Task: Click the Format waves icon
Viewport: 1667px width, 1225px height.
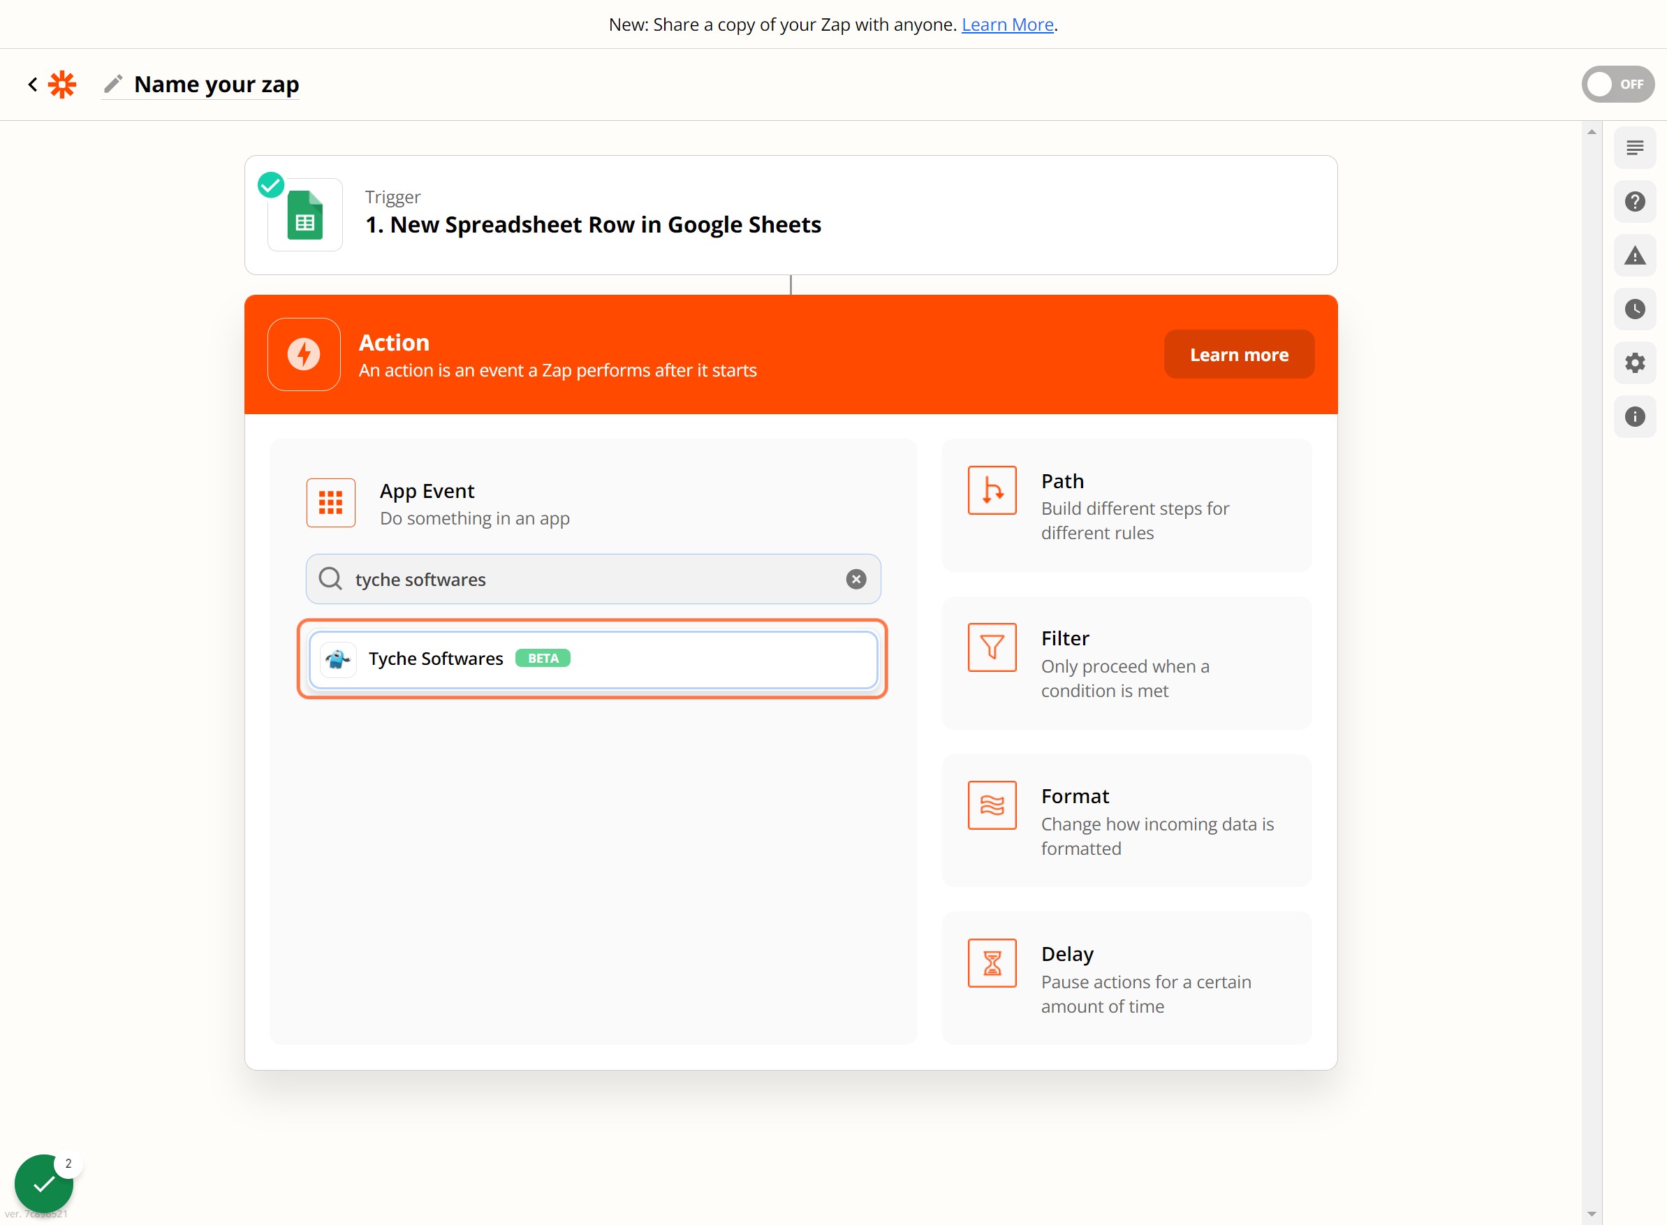Action: coord(992,805)
